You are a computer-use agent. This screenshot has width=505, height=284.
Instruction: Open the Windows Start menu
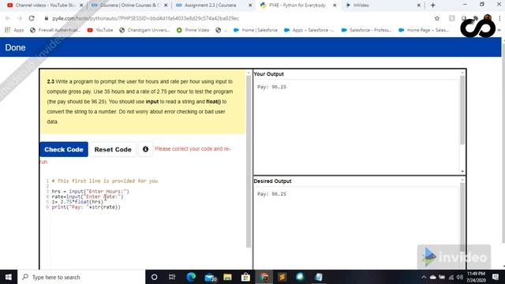pyautogui.click(x=9, y=277)
